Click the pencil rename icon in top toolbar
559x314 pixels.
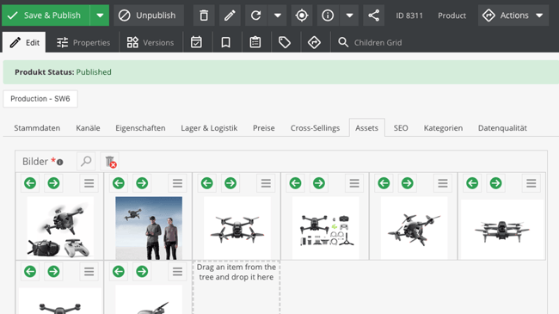pos(230,15)
